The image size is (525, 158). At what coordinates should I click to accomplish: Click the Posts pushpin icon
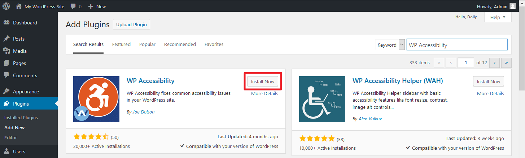pyautogui.click(x=6, y=39)
